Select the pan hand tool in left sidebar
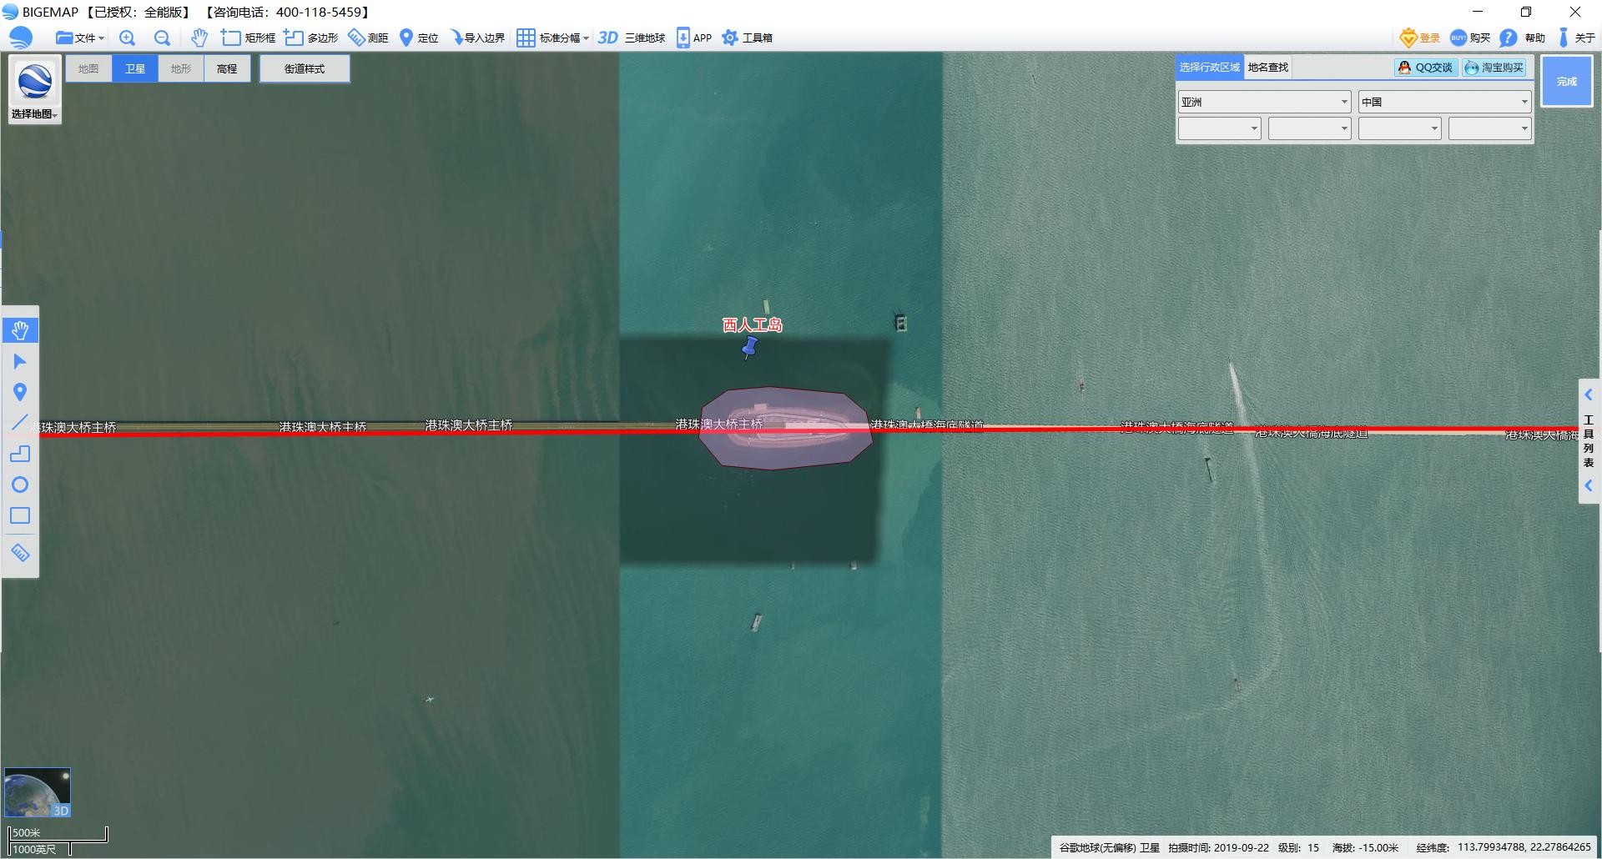 coord(20,330)
